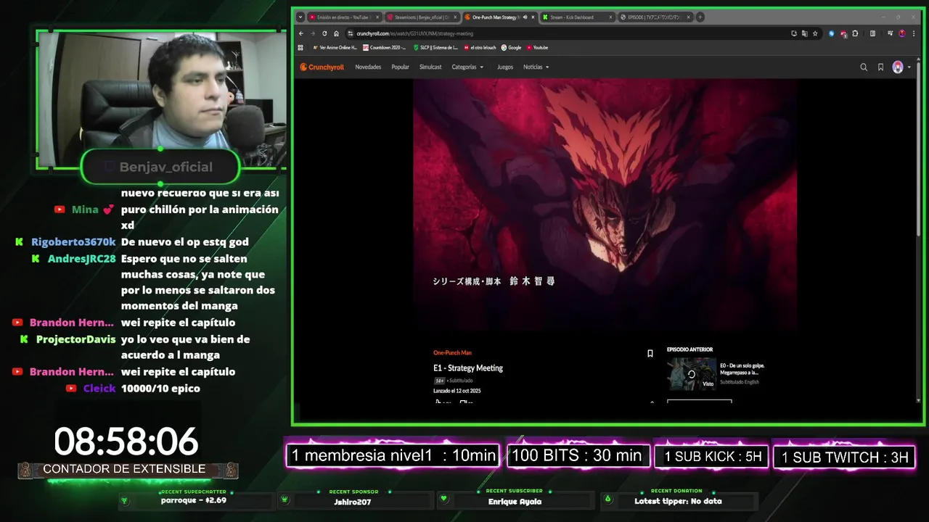Screen dimensions: 929x522
Task: Click ProjectorDavis username in chat
Action: pos(75,339)
